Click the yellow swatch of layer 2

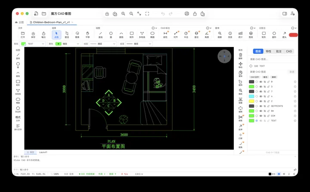click(x=251, y=101)
